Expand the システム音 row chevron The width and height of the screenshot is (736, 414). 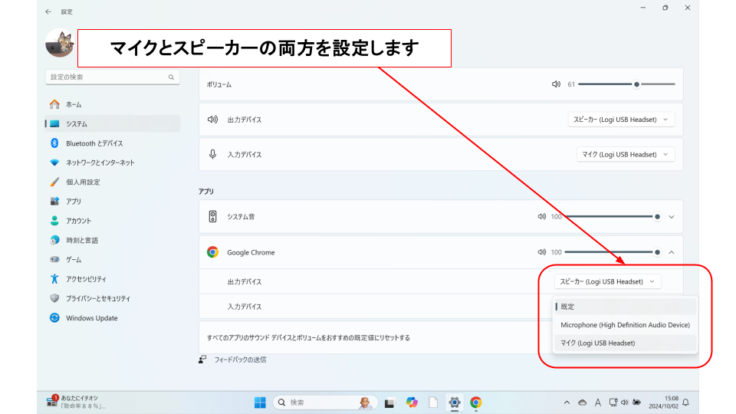click(x=672, y=217)
